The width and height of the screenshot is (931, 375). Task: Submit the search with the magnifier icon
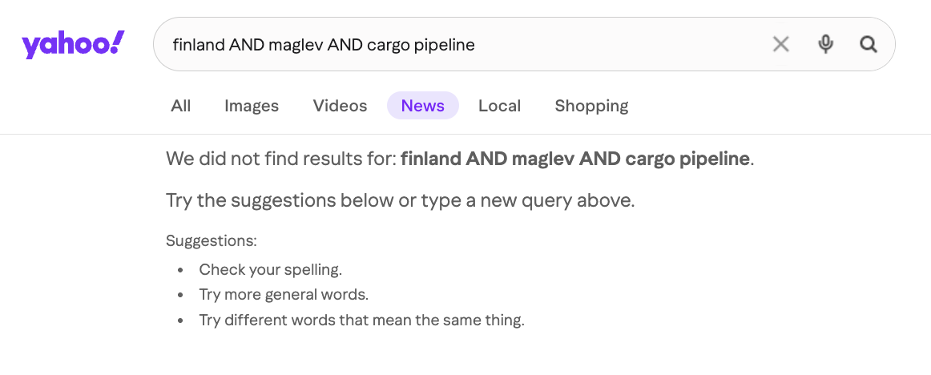point(869,44)
